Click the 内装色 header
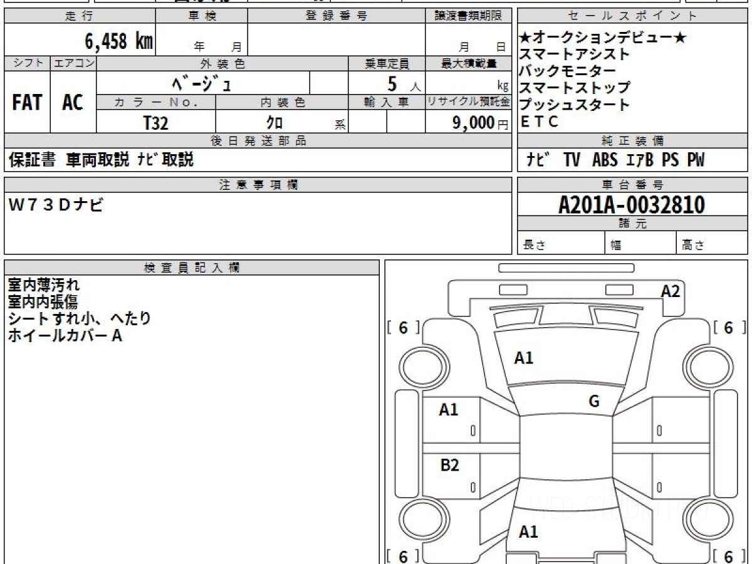This screenshot has height=564, width=752. (x=282, y=102)
